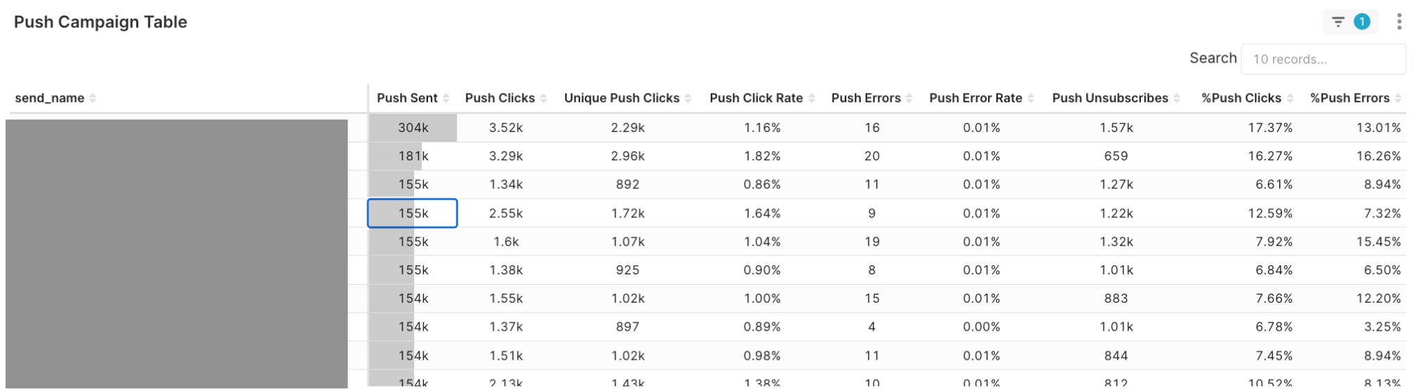The width and height of the screenshot is (1423, 391).
Task: Click the 17.37% %Push Clicks cell
Action: pyautogui.click(x=1269, y=128)
